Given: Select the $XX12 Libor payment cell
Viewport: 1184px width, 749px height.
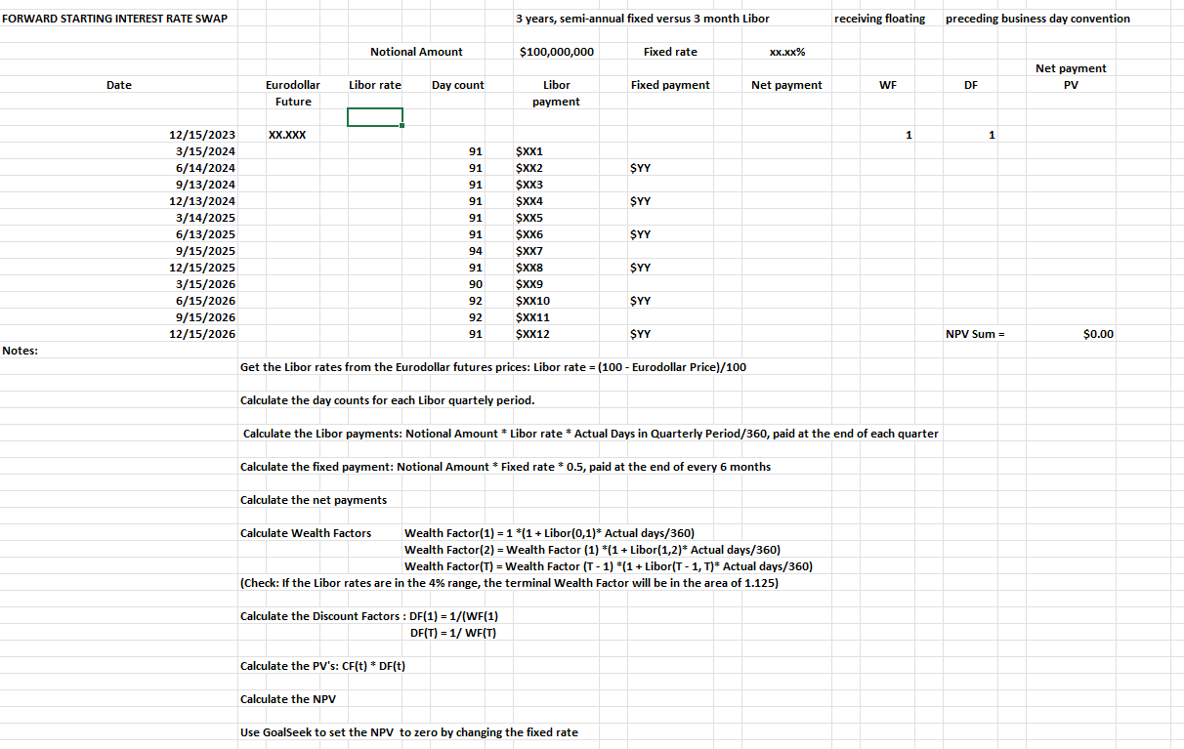Looking at the screenshot, I should [532, 333].
